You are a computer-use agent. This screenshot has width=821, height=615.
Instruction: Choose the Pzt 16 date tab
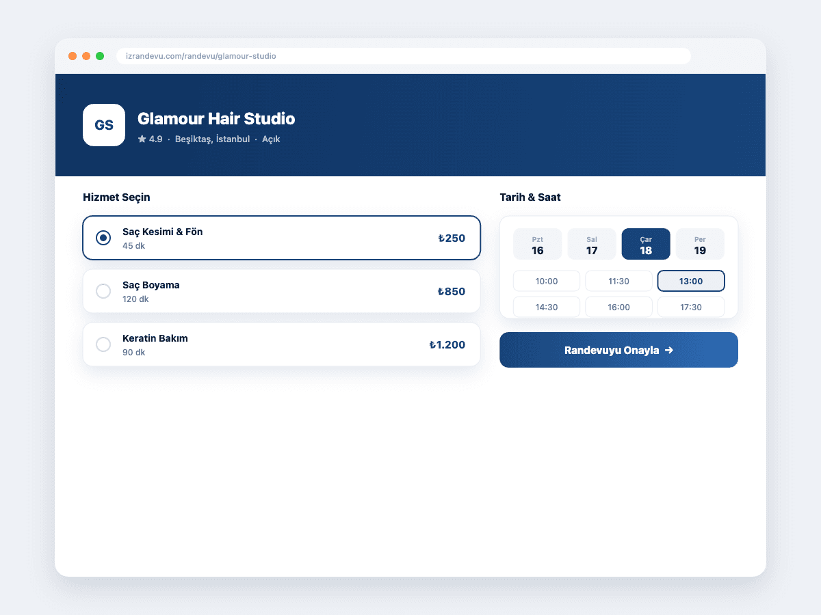[538, 244]
